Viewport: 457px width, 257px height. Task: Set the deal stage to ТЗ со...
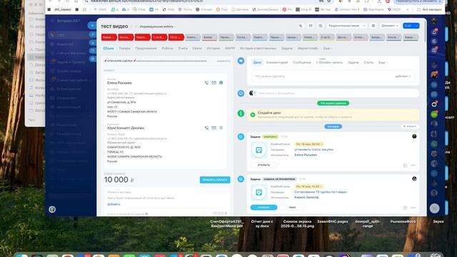click(176, 37)
